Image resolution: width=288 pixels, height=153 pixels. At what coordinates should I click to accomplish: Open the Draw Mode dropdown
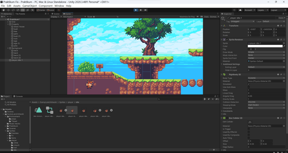266,52
